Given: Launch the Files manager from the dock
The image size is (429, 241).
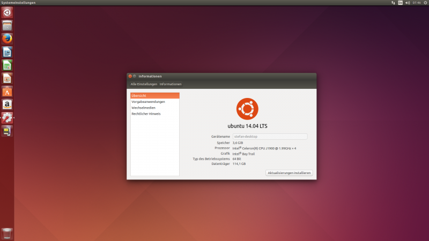Looking at the screenshot, I should coord(7,26).
